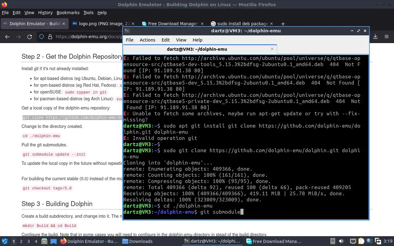
Task: Click show desktop icon on taskbar
Action: (54, 241)
